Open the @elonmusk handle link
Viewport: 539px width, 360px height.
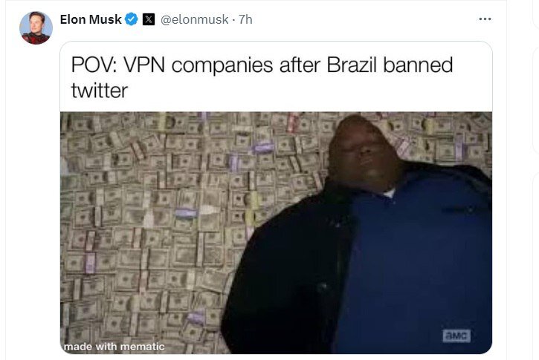[x=195, y=19]
